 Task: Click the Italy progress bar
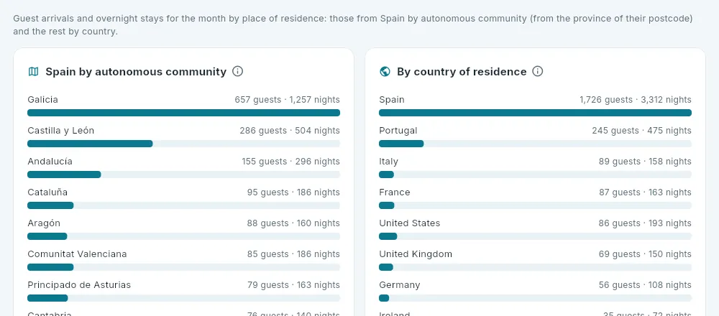tap(535, 175)
